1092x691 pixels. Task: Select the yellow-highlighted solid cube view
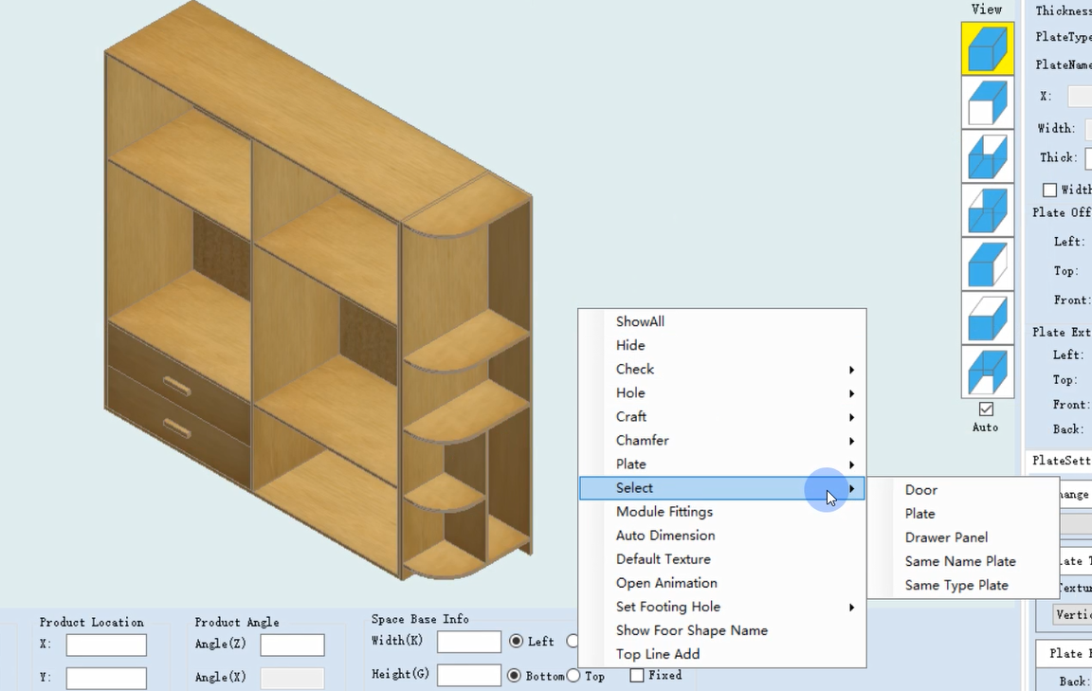987,48
